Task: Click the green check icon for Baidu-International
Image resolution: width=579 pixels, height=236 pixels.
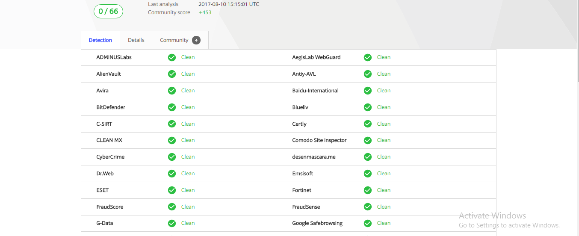Action: coord(368,91)
